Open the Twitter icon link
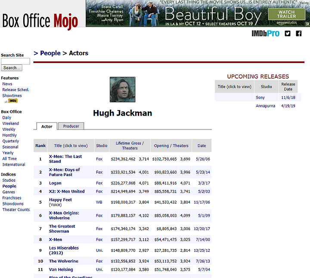Viewport: 310px width, 278px height. [288, 34]
